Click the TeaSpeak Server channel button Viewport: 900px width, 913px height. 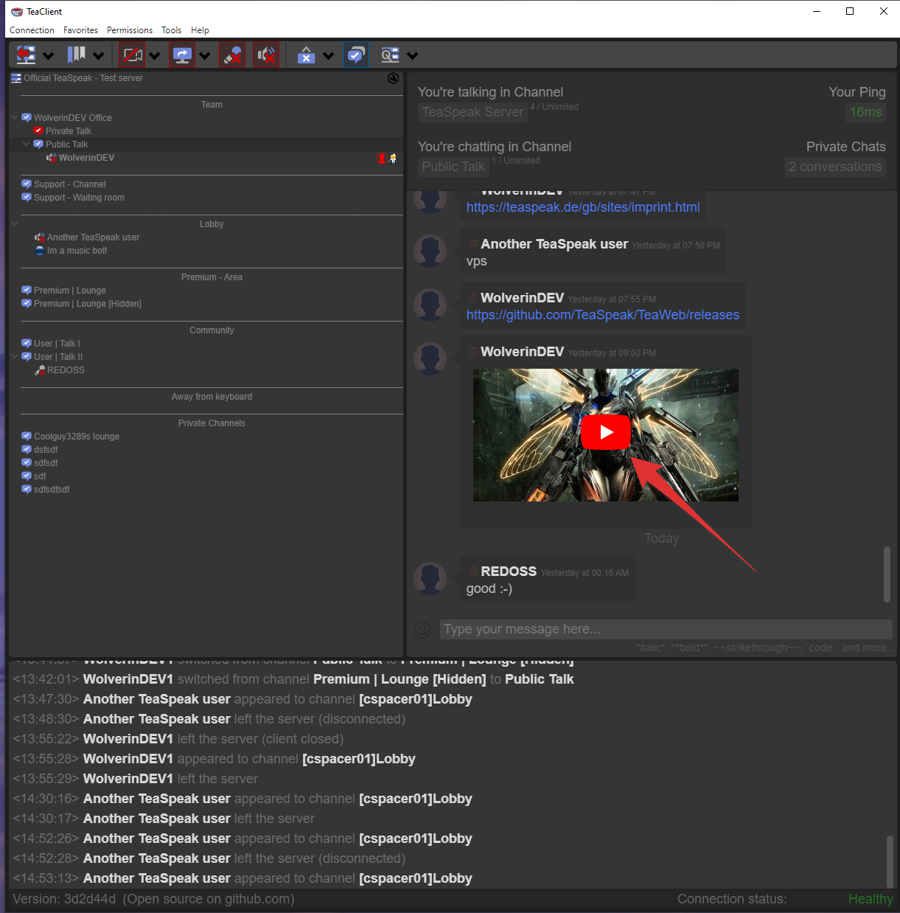coord(472,112)
